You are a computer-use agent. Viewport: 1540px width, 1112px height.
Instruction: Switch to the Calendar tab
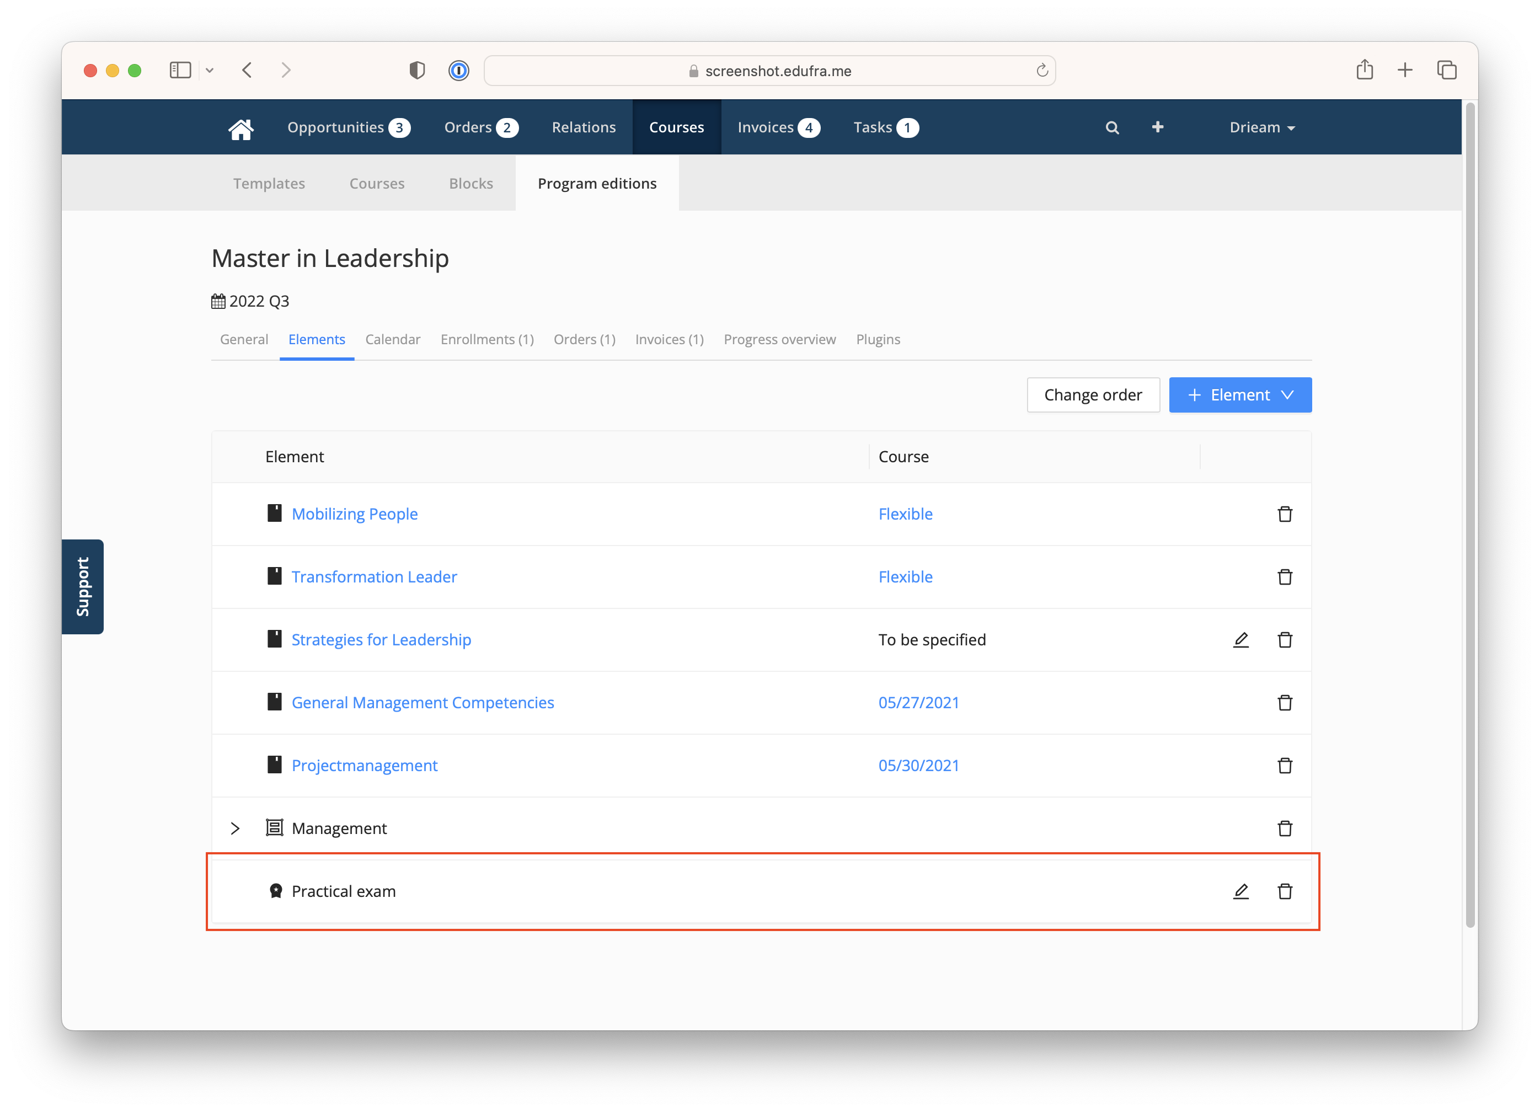point(393,339)
